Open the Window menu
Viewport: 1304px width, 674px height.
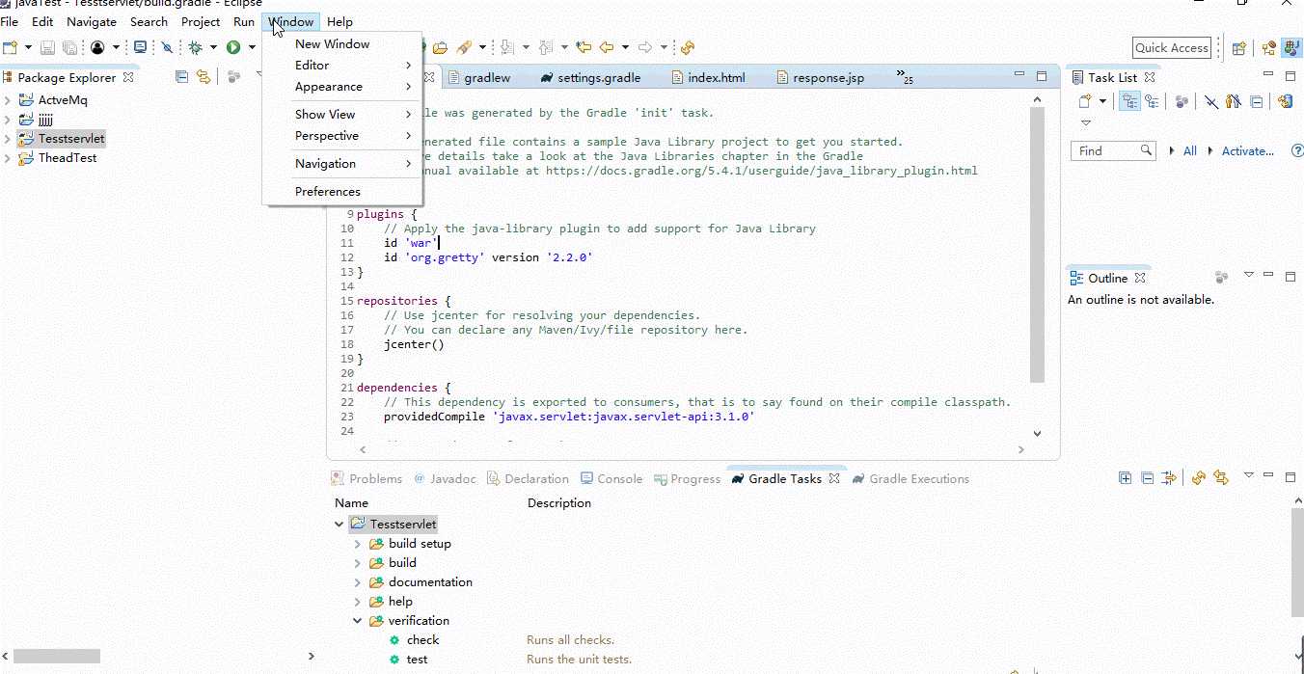tap(291, 21)
